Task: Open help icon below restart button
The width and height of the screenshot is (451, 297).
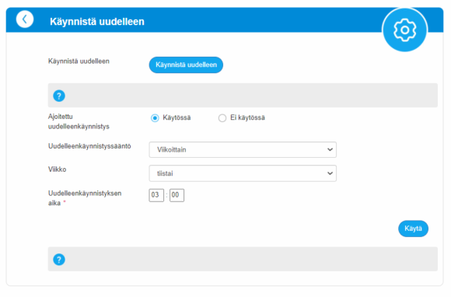Action: click(x=59, y=96)
